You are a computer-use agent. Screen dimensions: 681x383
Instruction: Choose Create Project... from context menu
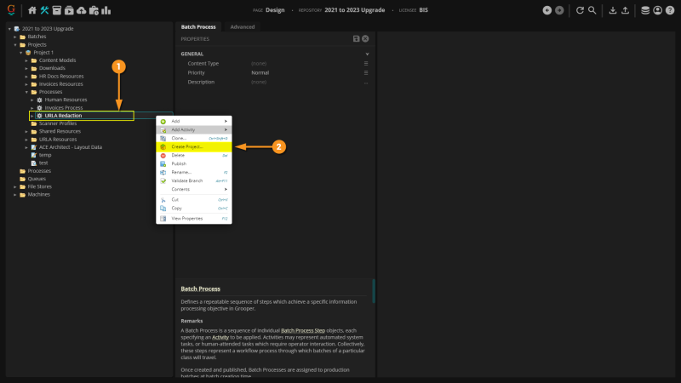(194, 146)
